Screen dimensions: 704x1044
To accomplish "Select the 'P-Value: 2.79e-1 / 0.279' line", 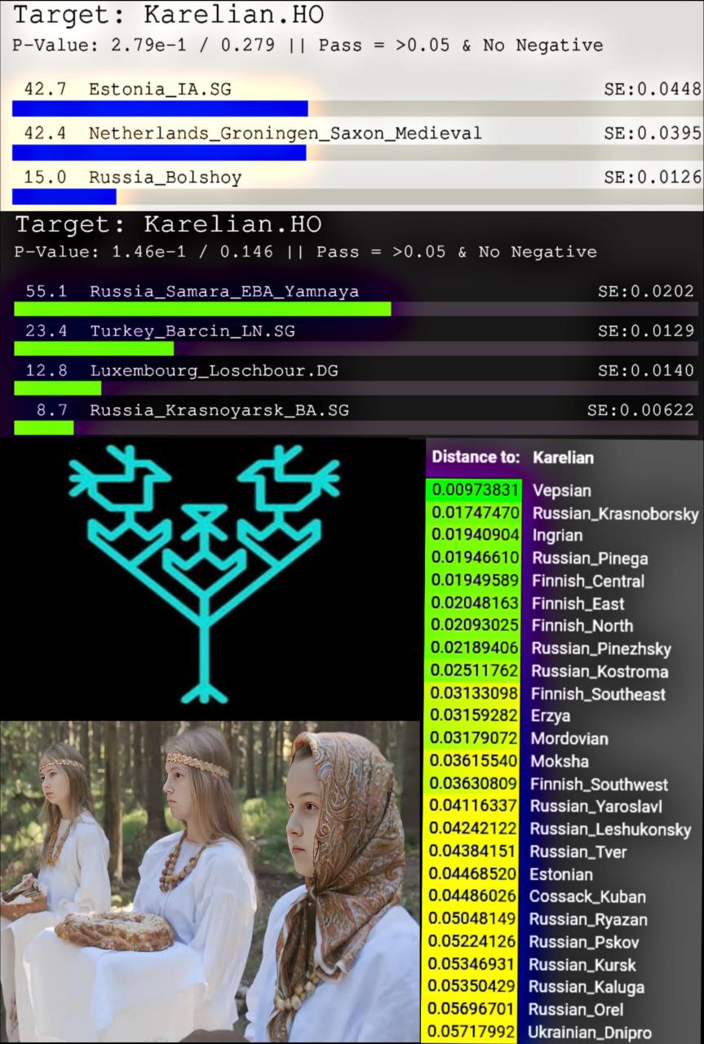I will pyautogui.click(x=144, y=45).
